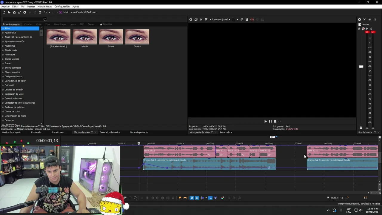Click the Master fader lock icon
Screen dimensions: 382x215
pos(361,128)
